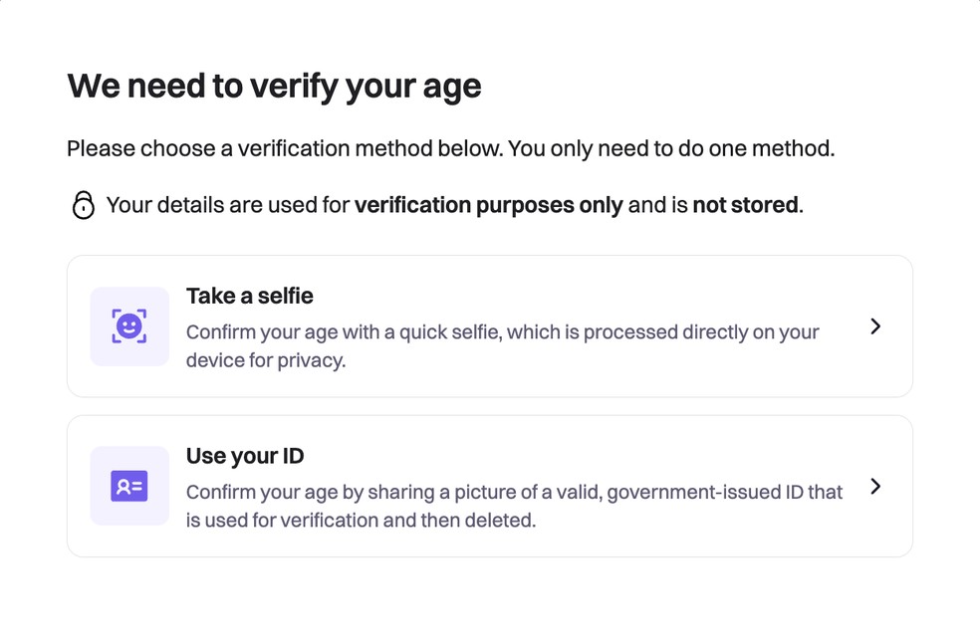
Task: Click the words "device for privacy" in selfie card
Action: coord(266,360)
